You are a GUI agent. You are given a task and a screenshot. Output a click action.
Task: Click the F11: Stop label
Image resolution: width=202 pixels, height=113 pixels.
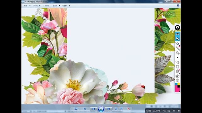(166, 111)
